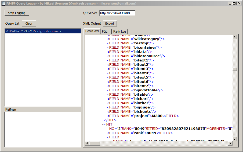Click the vertical scrollbar up arrow

pyautogui.click(x=235, y=37)
